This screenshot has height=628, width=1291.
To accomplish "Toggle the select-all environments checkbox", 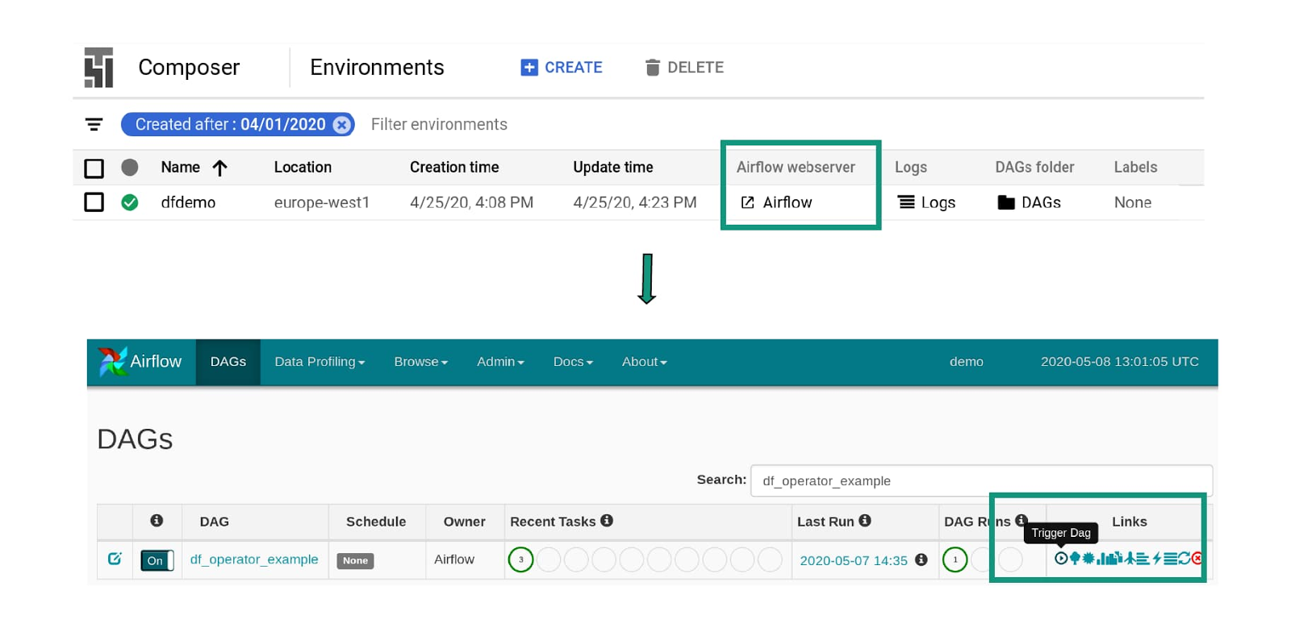I will (94, 168).
